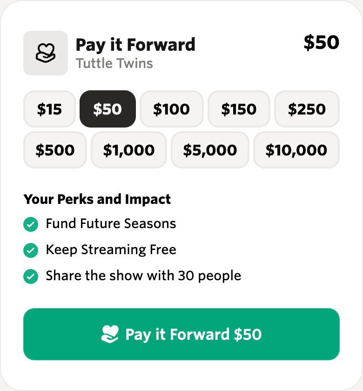Choose the $100 contribution amount

(172, 109)
